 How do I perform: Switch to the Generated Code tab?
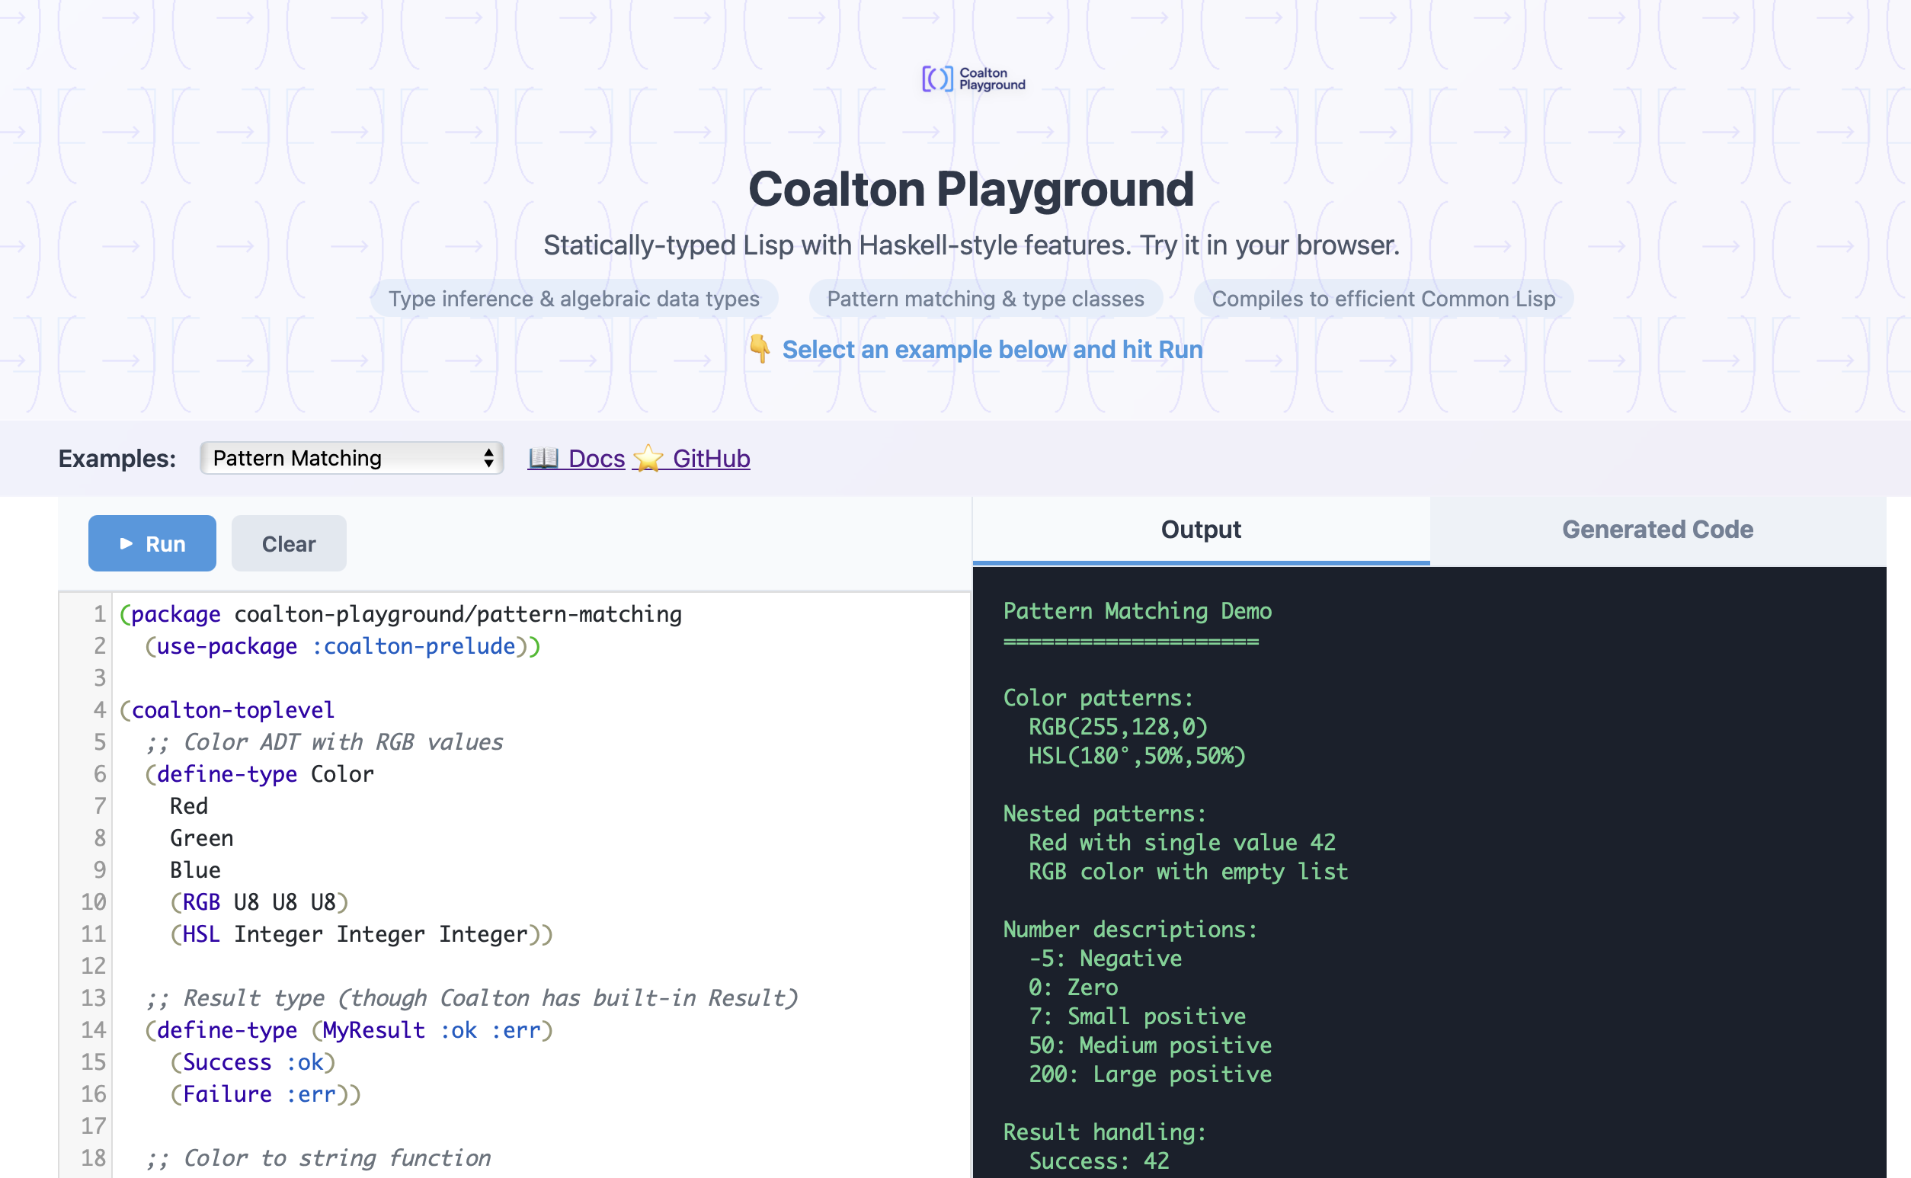[1657, 530]
